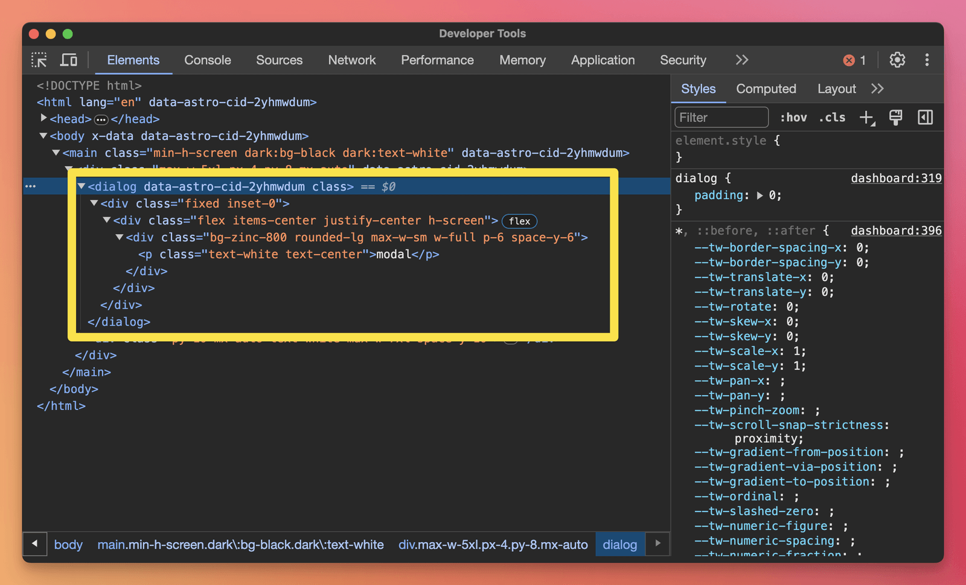Click the flex layout badge
Image resolution: width=966 pixels, height=585 pixels.
tap(519, 221)
